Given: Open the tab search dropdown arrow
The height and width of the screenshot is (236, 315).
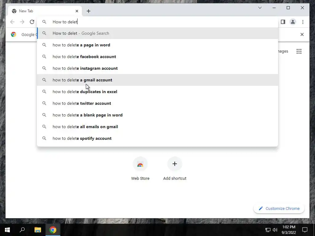Looking at the screenshot, I should (260, 8).
